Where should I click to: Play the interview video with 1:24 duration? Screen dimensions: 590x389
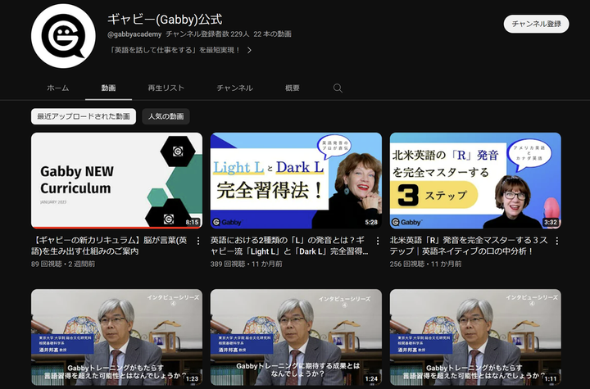pos(296,337)
